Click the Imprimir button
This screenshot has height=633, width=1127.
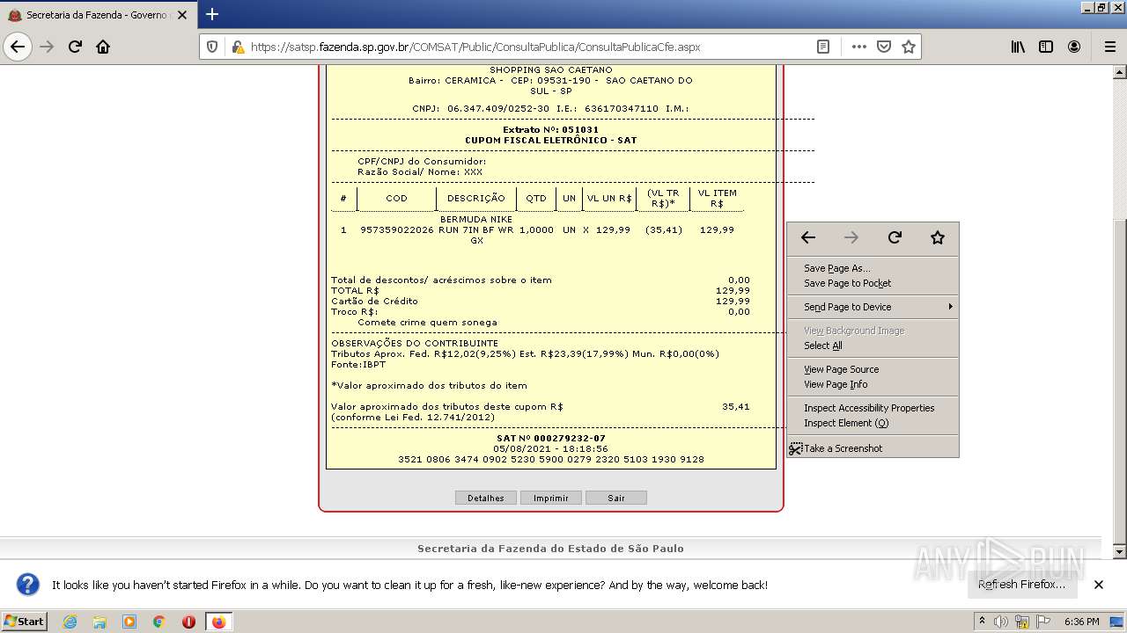pyautogui.click(x=551, y=498)
